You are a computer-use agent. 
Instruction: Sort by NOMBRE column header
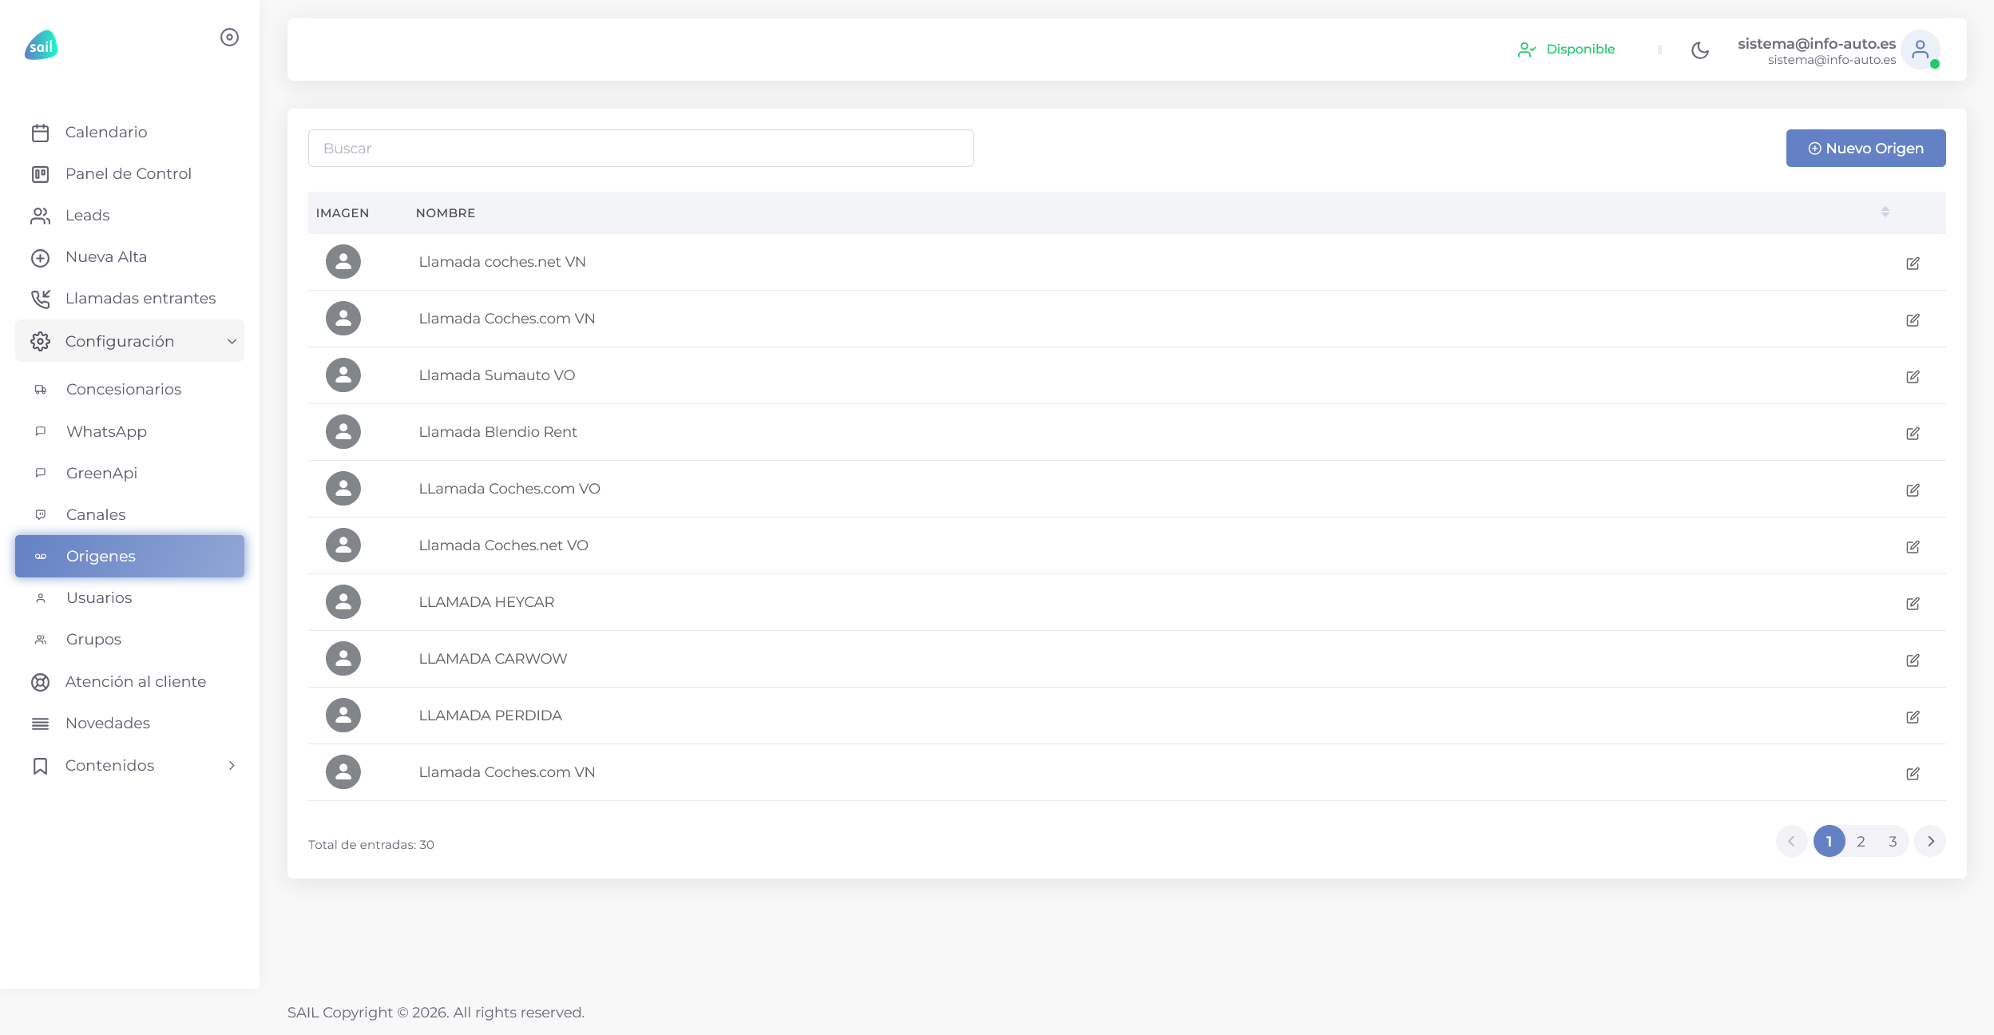click(445, 213)
